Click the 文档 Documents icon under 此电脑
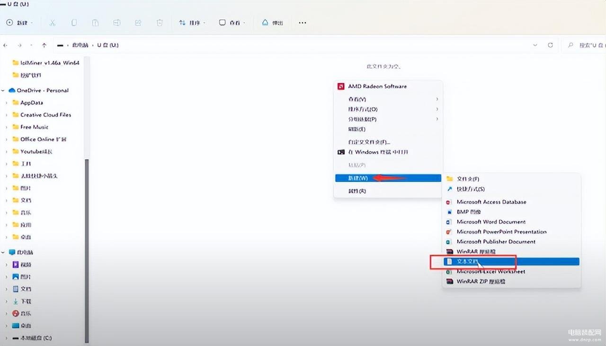 tap(16, 289)
